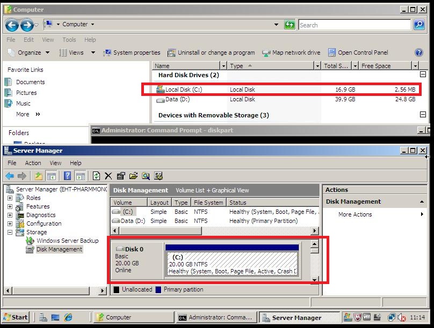
Task: Click the Delete (X) icon in Server Manager toolbar
Action: [x=108, y=176]
